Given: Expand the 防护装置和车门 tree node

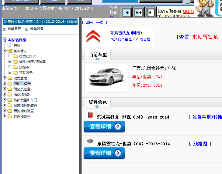Looking at the screenshot, I should [x=4, y=100].
